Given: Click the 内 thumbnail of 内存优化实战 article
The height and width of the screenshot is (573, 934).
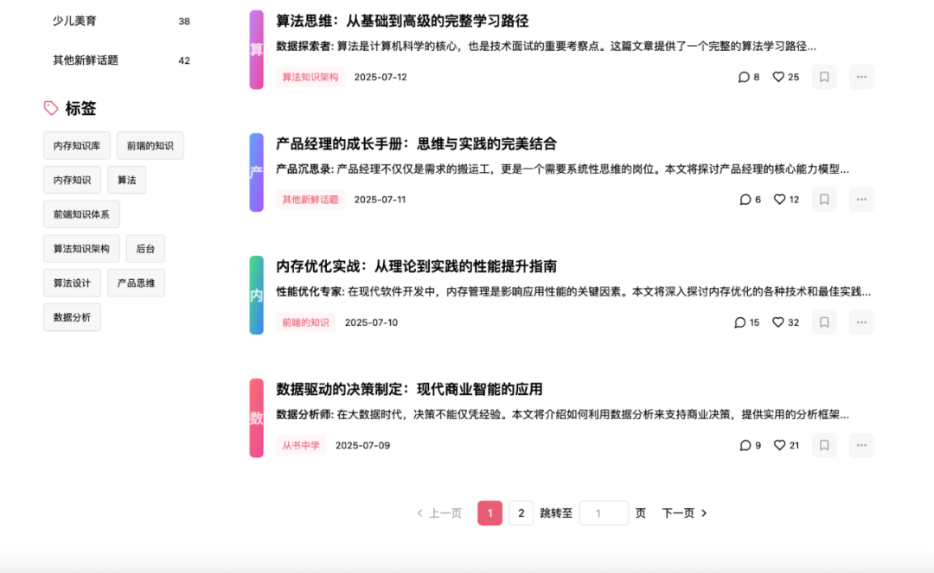Looking at the screenshot, I should (x=256, y=295).
